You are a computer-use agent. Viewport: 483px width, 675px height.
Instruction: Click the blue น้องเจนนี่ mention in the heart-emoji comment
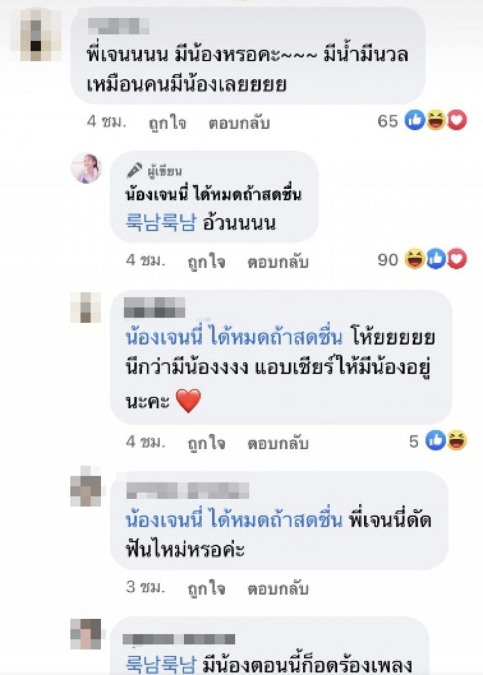click(x=234, y=337)
